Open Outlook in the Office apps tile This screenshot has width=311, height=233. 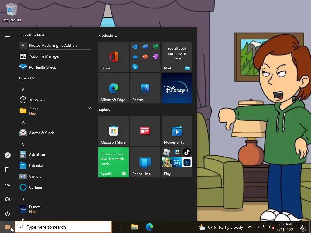click(x=135, y=47)
